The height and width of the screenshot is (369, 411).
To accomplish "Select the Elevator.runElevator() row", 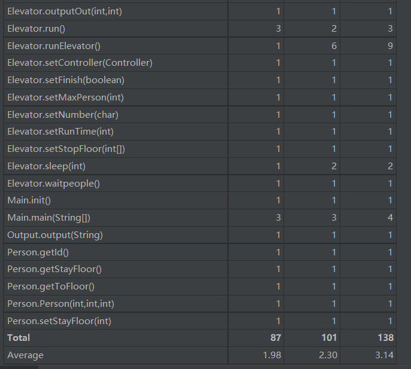I will (55, 46).
